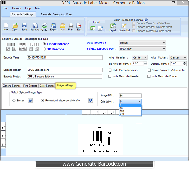Click the Barcode Value input field
This screenshot has height=169, width=189.
(65, 57)
